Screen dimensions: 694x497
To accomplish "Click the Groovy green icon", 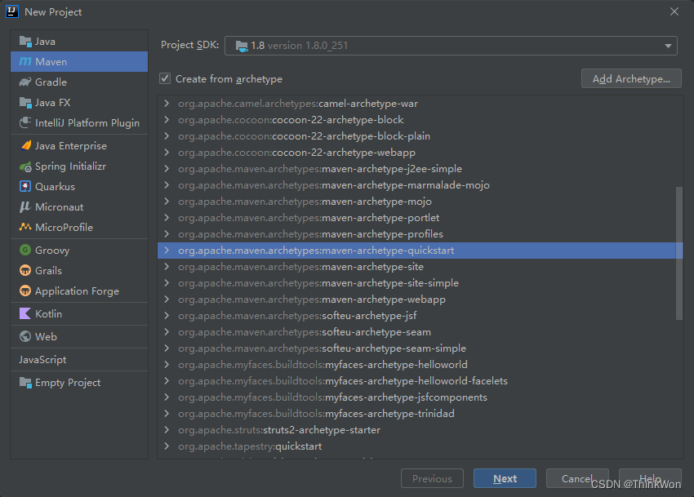I will pyautogui.click(x=25, y=250).
